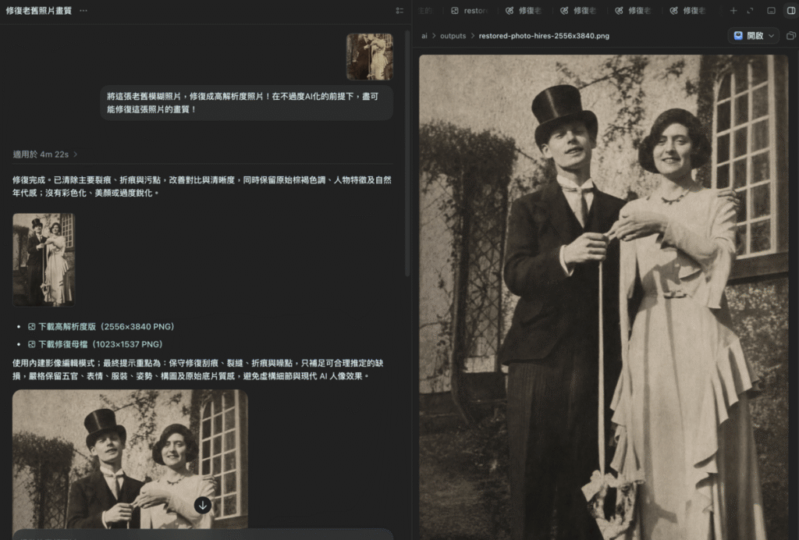The image size is (799, 540).
Task: Open the original old photo thumbnail attachment
Action: 370,56
